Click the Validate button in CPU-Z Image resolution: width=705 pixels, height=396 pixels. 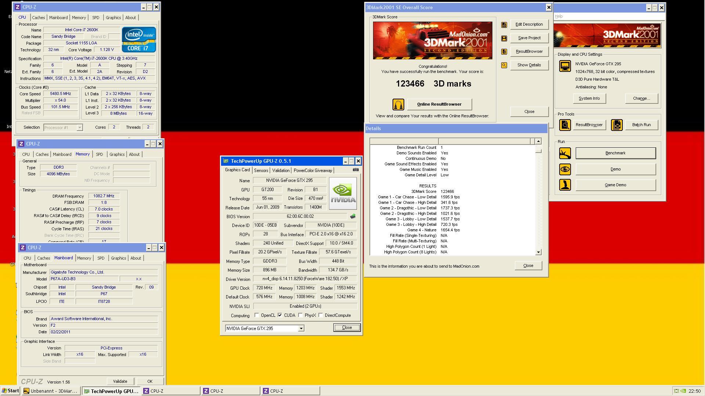120,382
